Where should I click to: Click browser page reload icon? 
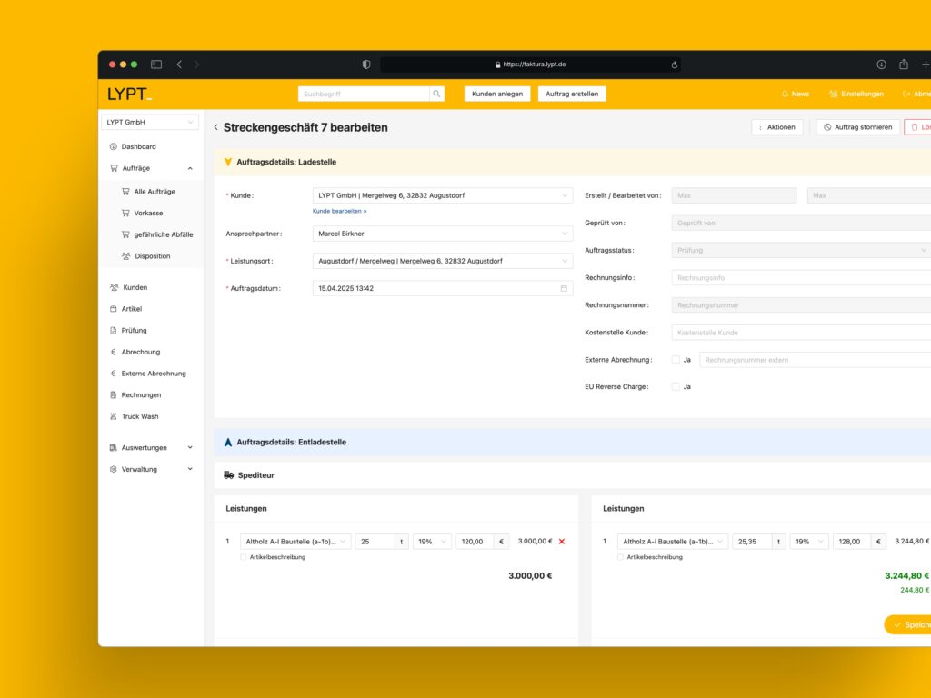(674, 65)
